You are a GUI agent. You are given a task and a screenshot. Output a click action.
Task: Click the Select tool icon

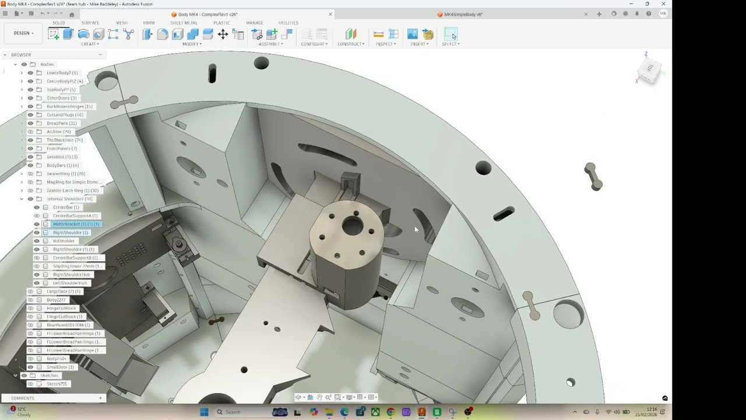pyautogui.click(x=451, y=34)
